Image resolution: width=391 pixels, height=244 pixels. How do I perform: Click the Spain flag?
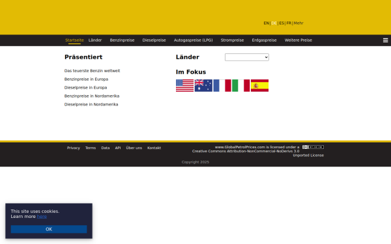click(x=259, y=86)
